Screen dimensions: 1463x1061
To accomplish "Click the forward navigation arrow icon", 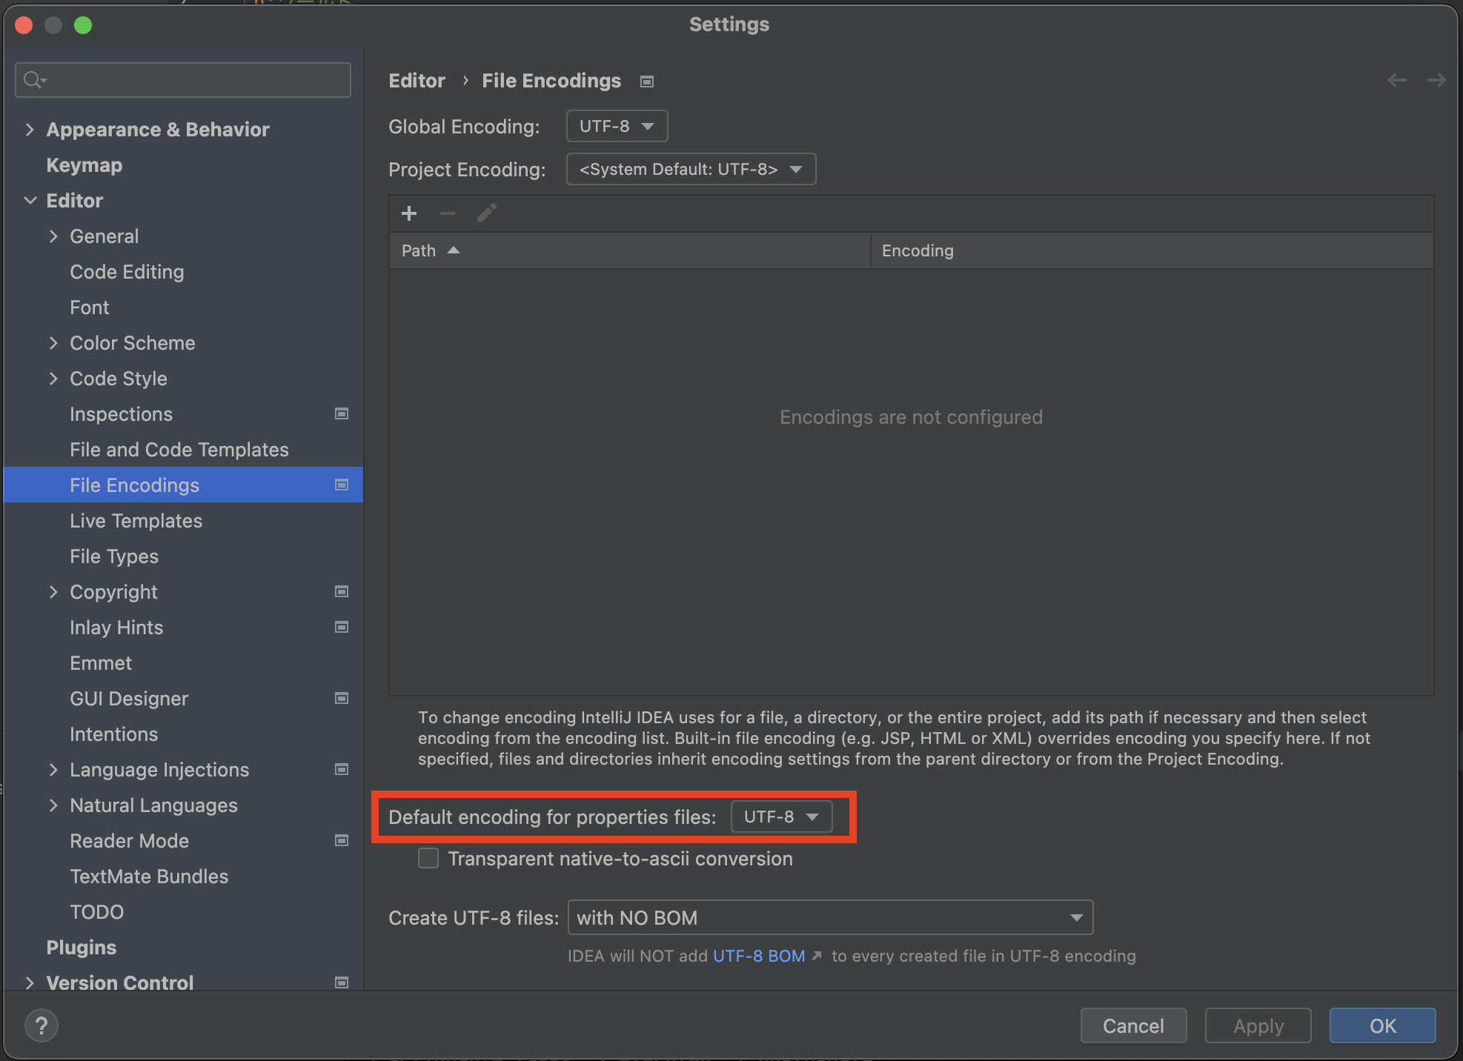I will pos(1436,80).
